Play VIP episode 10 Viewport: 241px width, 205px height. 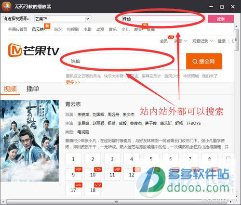pyautogui.click(x=93, y=174)
